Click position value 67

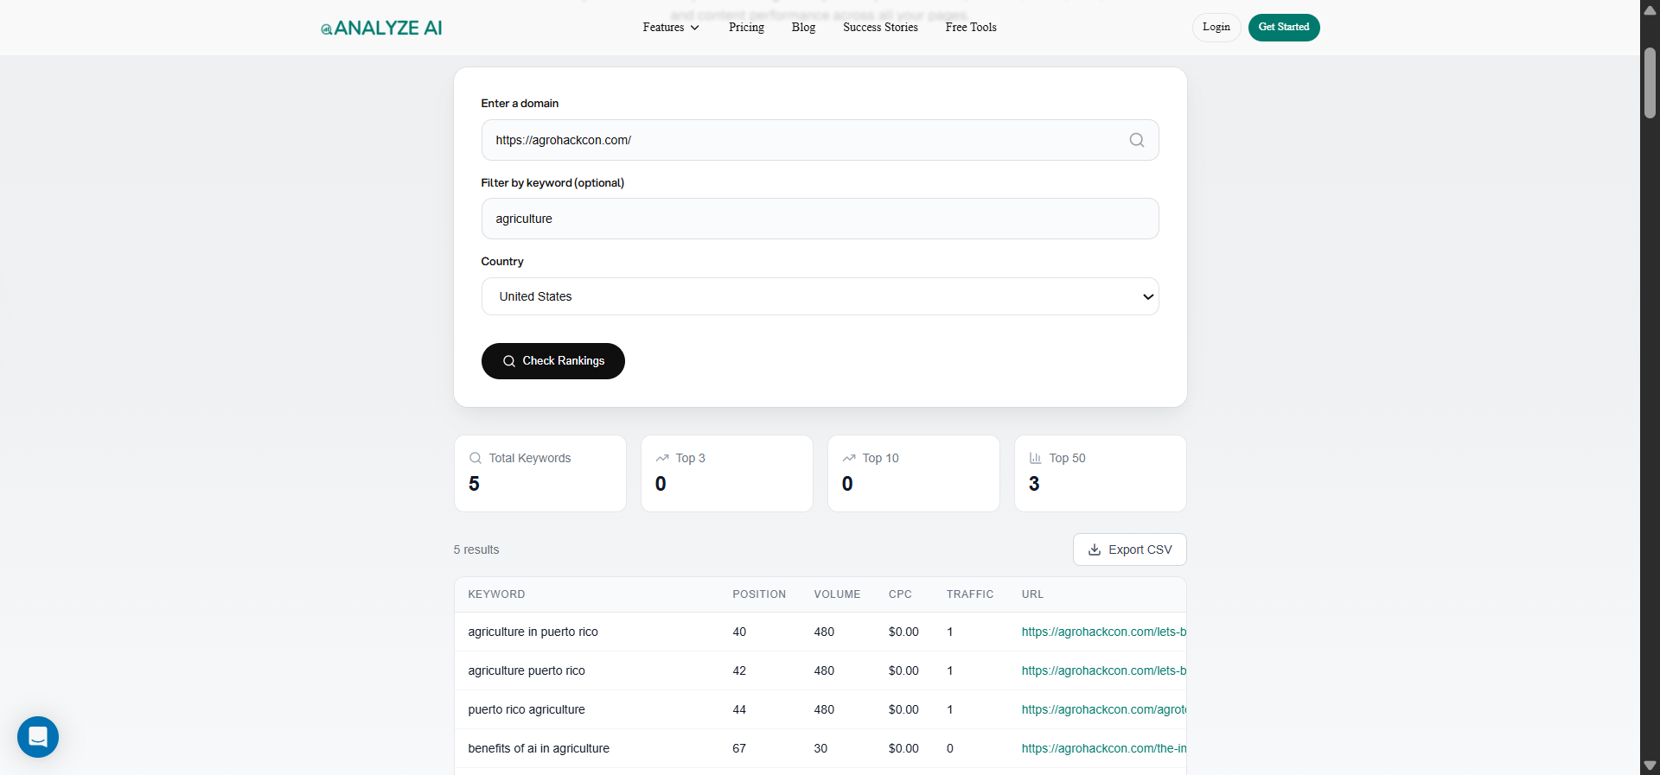(739, 748)
